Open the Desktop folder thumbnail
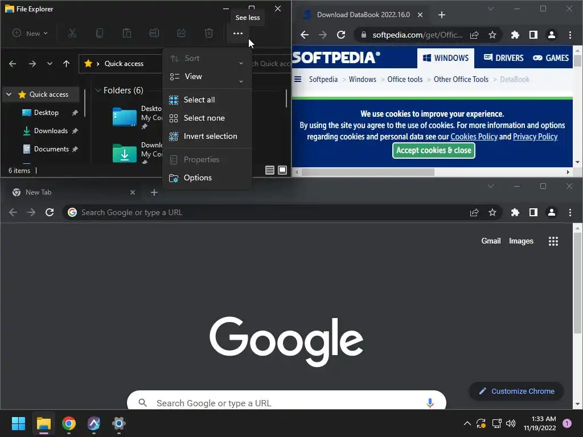 click(125, 117)
